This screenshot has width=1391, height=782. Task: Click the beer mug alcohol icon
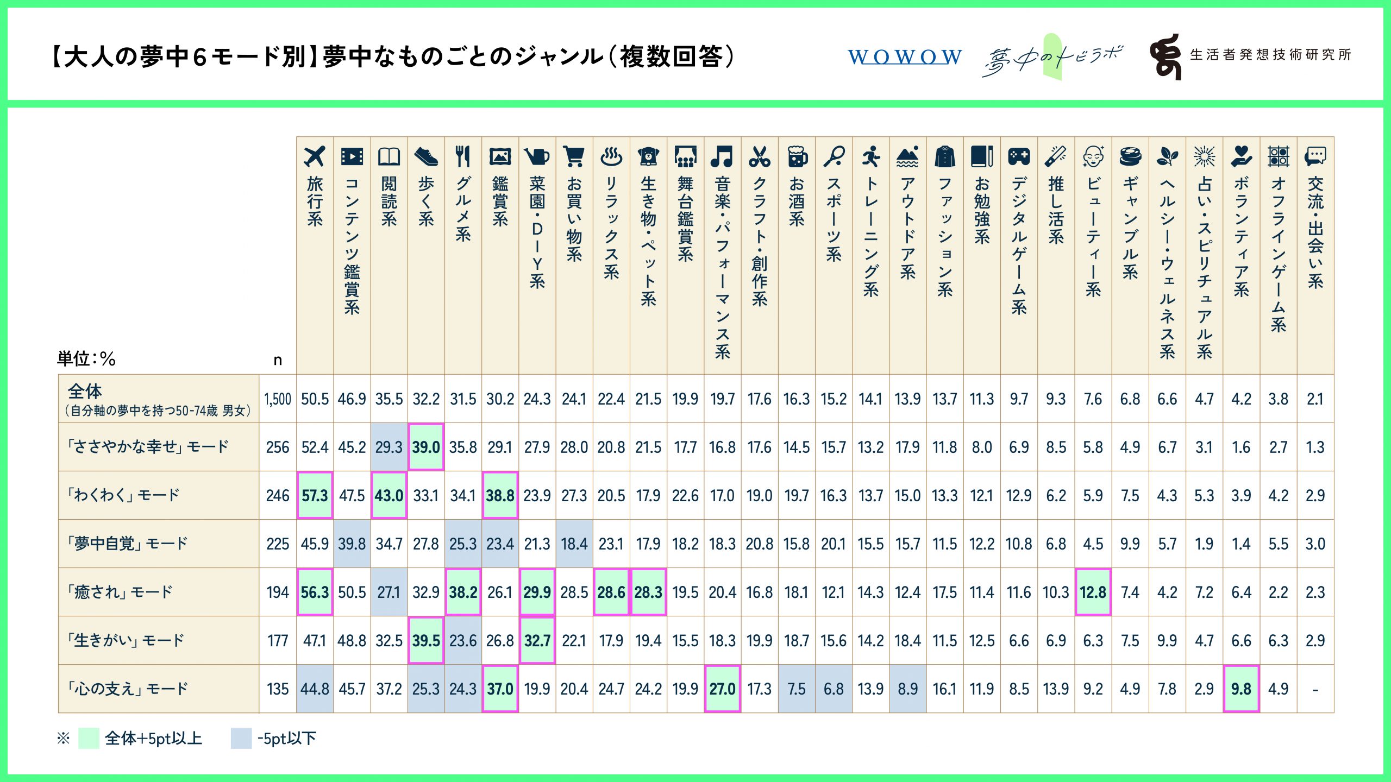(x=797, y=156)
